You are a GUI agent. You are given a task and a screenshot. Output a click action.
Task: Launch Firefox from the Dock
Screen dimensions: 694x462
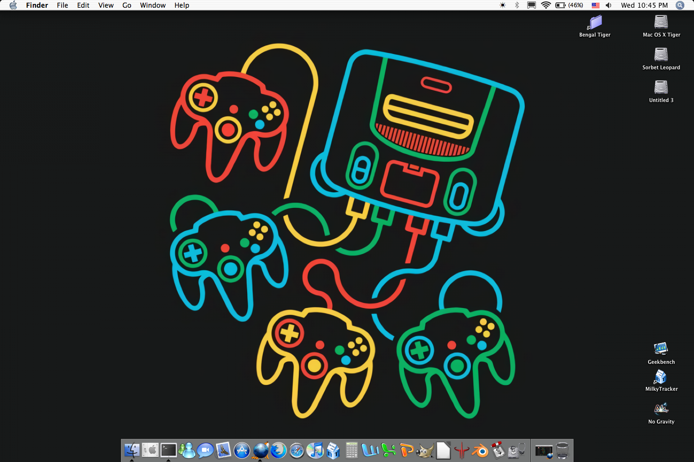(279, 450)
